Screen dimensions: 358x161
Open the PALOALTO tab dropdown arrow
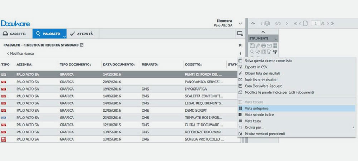tap(64, 36)
